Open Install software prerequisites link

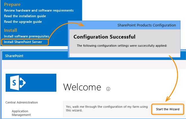(26, 36)
